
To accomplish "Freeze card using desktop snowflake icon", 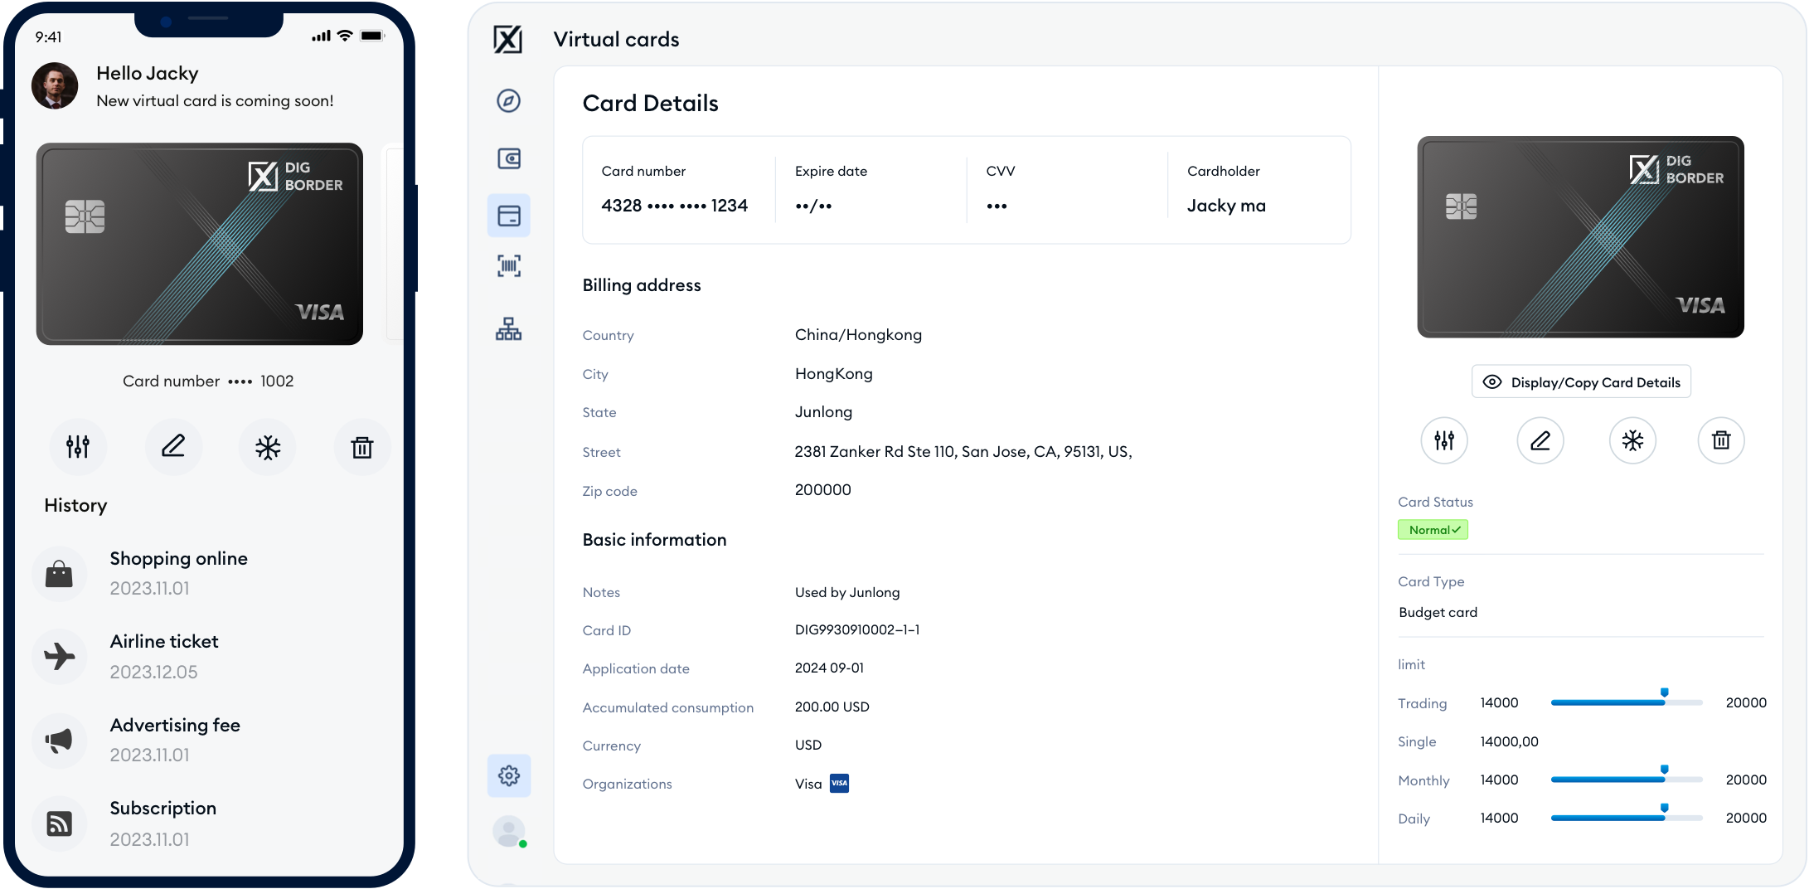I will [x=1632, y=440].
